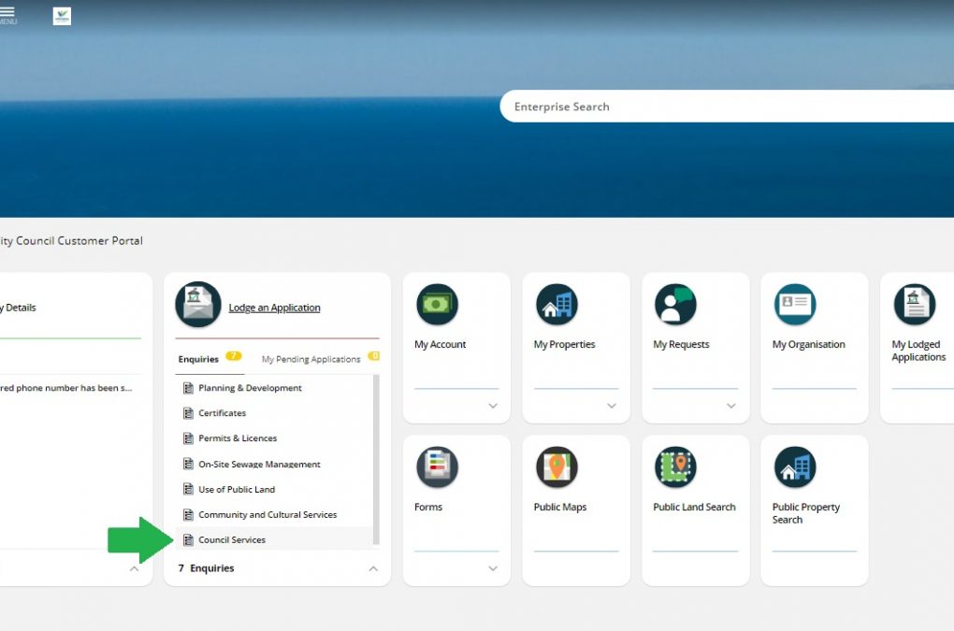Click the My Lodged Applications icon
This screenshot has height=631, width=954.
pyautogui.click(x=914, y=305)
